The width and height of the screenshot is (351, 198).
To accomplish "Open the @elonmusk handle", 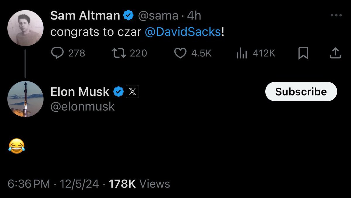I will [82, 107].
